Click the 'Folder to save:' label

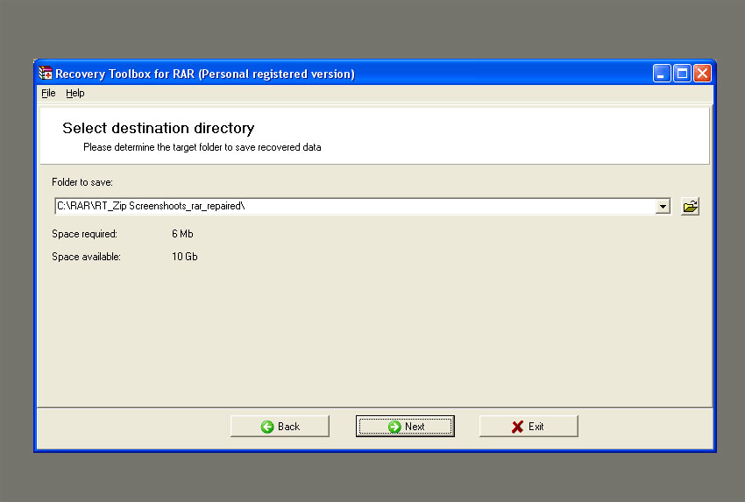tap(82, 182)
